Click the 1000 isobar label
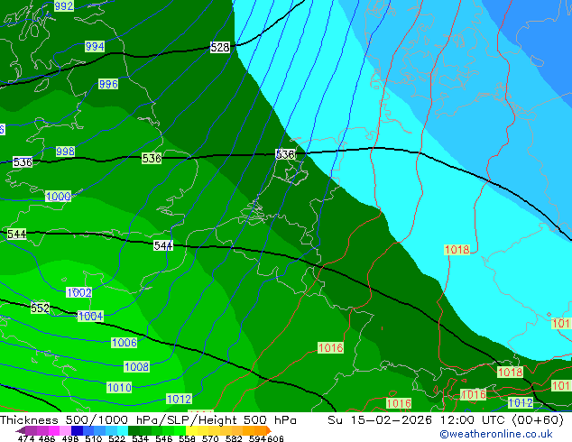The width and height of the screenshot is (572, 442). (59, 197)
